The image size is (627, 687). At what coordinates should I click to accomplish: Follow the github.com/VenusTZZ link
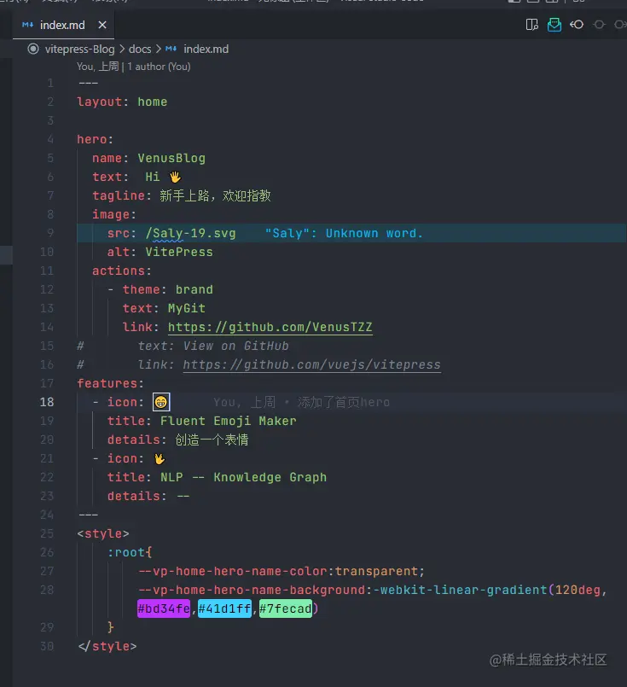(x=270, y=328)
